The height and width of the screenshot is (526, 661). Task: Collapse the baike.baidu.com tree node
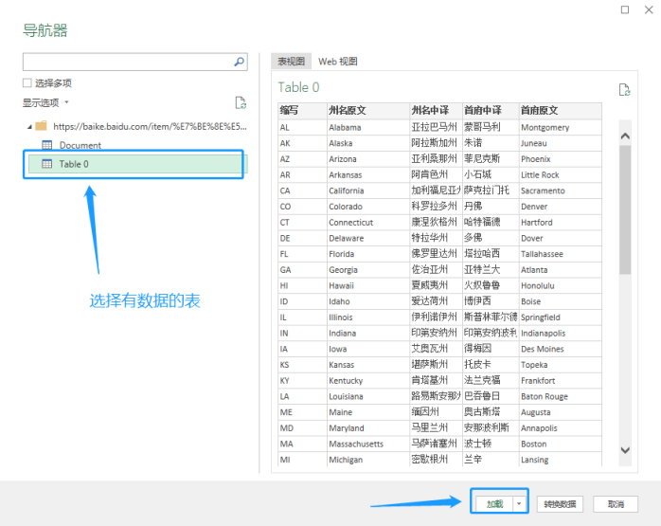point(28,125)
